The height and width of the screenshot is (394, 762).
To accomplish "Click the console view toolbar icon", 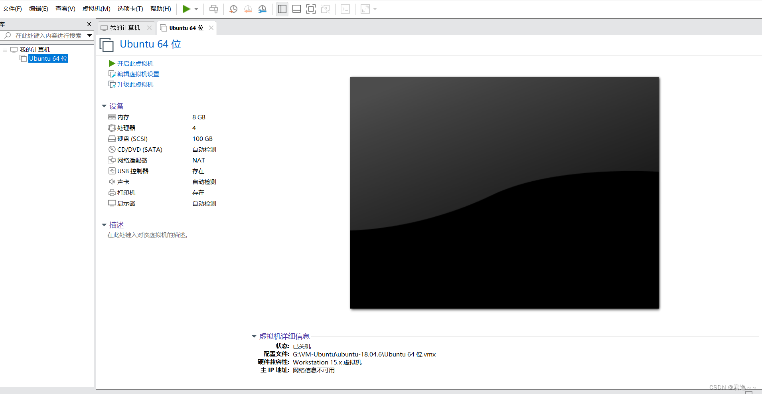I will (x=345, y=9).
